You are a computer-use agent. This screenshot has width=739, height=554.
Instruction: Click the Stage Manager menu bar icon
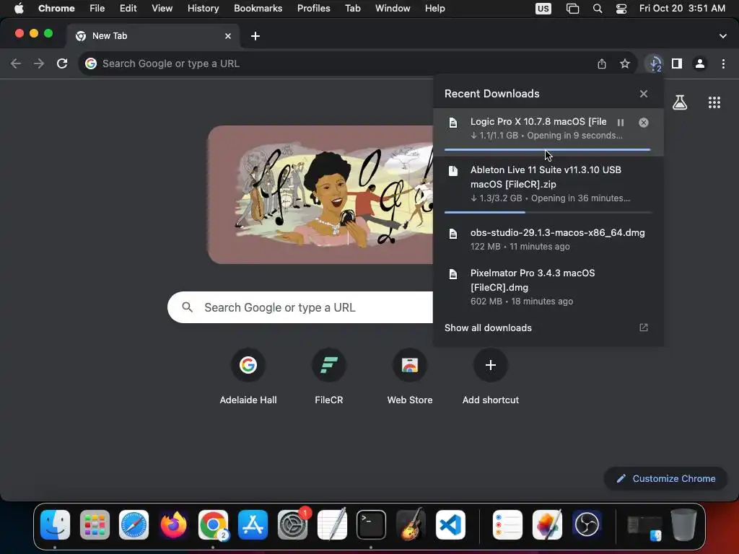(x=572, y=9)
